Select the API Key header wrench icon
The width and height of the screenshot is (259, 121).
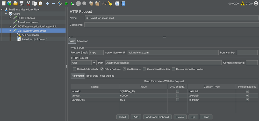pos(19,35)
